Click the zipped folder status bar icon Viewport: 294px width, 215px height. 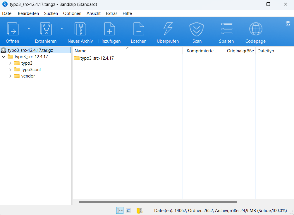[x=140, y=210]
